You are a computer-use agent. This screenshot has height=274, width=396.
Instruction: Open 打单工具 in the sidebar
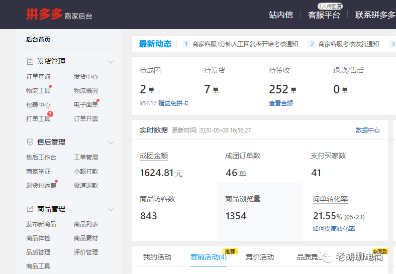click(x=38, y=118)
